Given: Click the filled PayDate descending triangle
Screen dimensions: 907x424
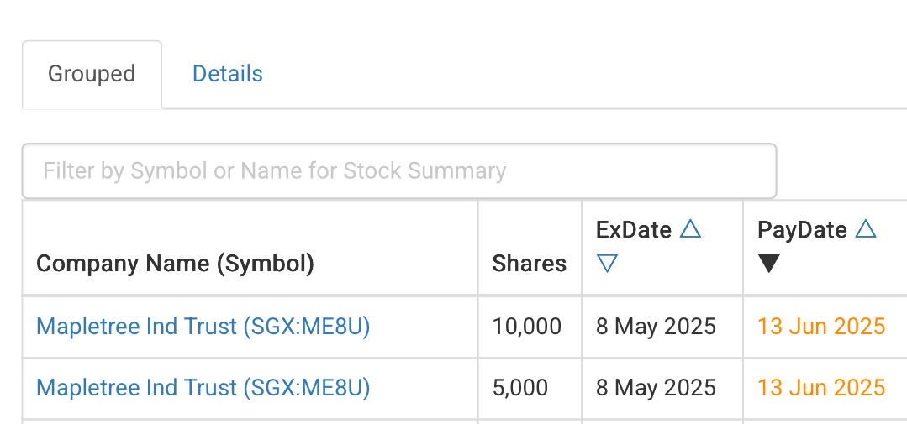Looking at the screenshot, I should pos(769,264).
